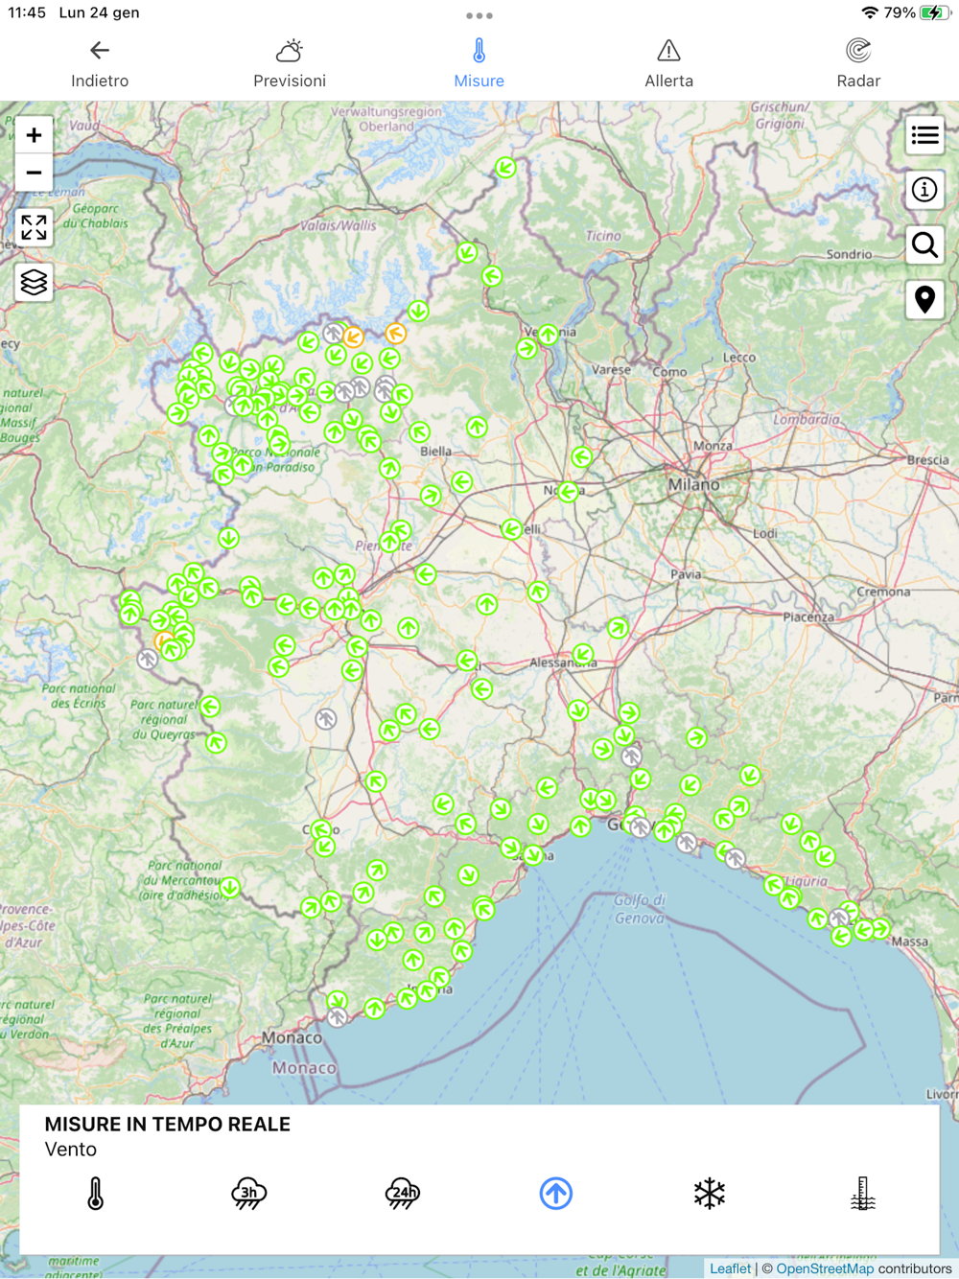Select water level gauge icon
This screenshot has height=1279, width=959.
863,1194
